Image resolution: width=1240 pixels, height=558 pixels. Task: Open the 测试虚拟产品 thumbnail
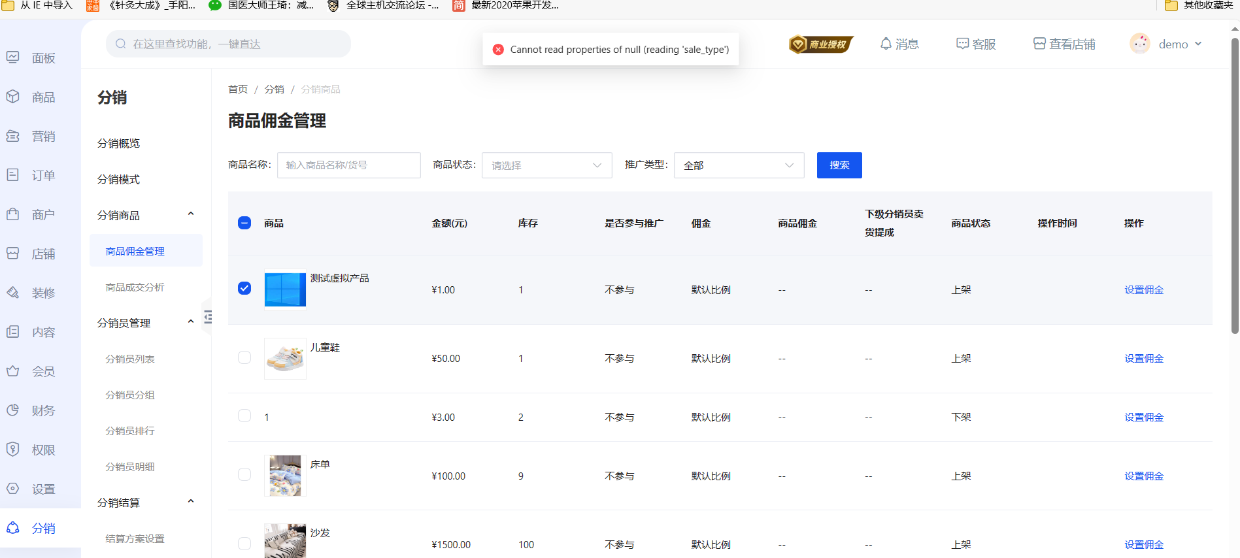click(285, 289)
